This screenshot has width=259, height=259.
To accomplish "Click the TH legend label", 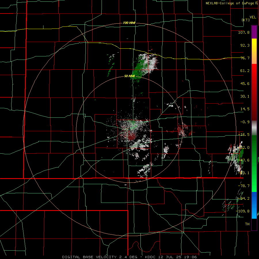I will click(x=247, y=224).
